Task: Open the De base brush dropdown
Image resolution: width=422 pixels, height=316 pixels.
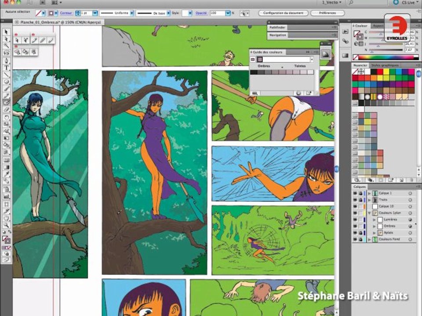Action: tap(168, 13)
